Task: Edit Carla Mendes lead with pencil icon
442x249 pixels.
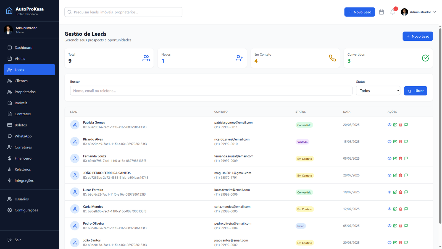Action: coord(395,209)
